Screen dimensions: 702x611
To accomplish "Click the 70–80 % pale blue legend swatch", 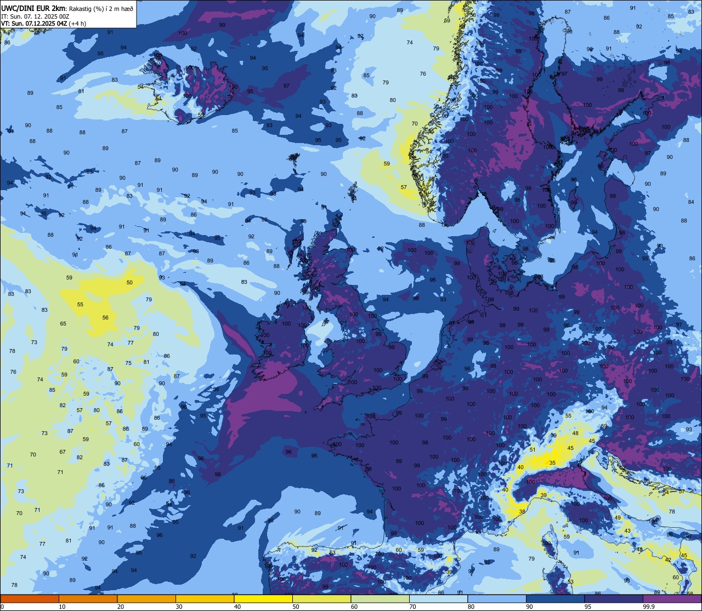I will pos(438,598).
